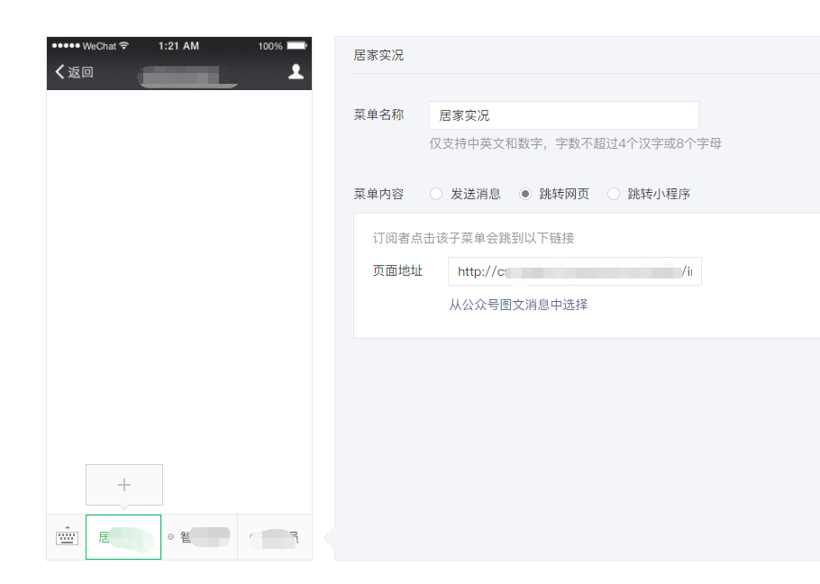Select the hint text 仅支持中英文和数字
Viewport: 820px width, 584px height.
coord(486,143)
